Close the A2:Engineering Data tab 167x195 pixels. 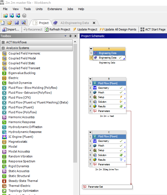point(94,23)
